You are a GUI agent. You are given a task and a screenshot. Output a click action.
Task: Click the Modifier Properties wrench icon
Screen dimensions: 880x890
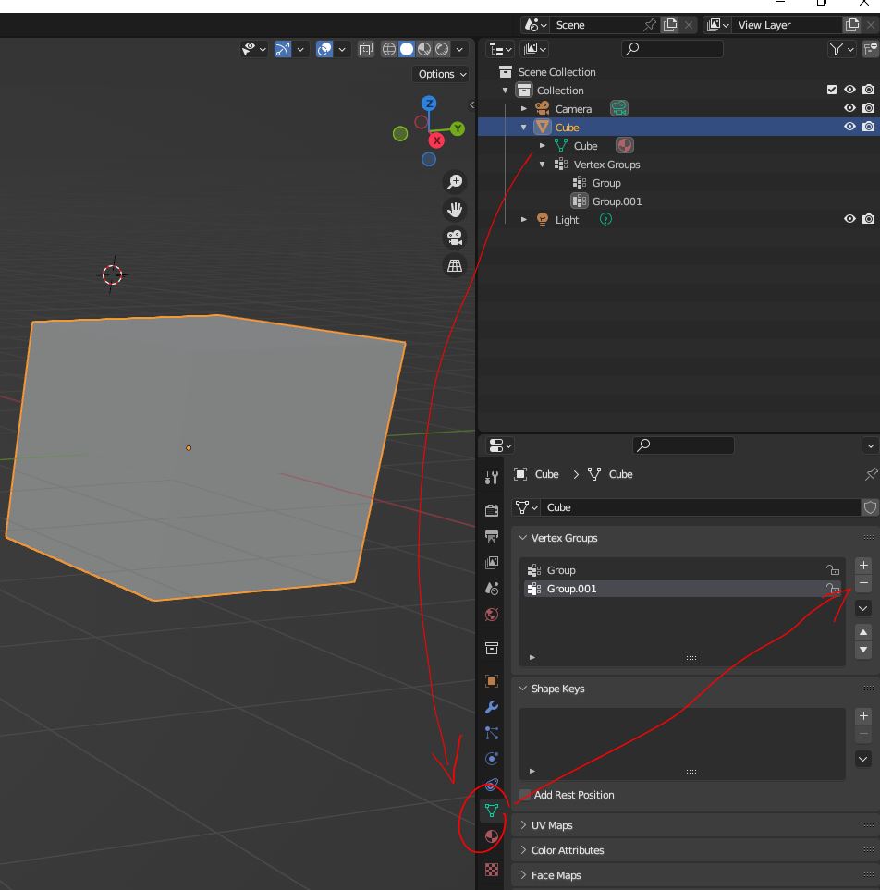click(492, 707)
